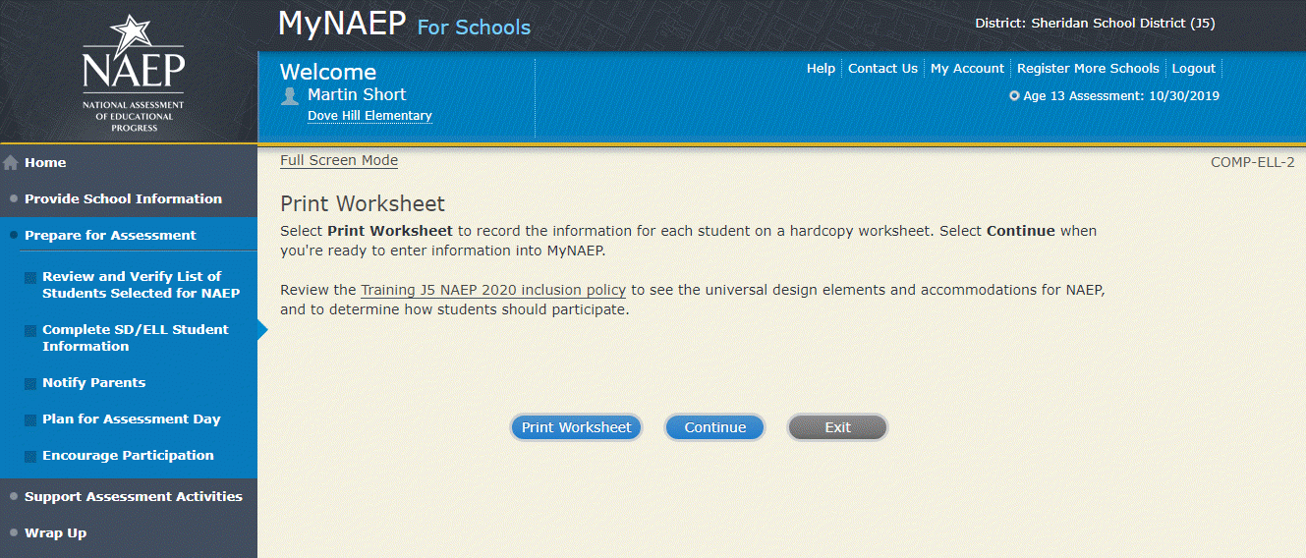Open Complete SD/ELL Student Information
The width and height of the screenshot is (1306, 558).
pyautogui.click(x=135, y=338)
